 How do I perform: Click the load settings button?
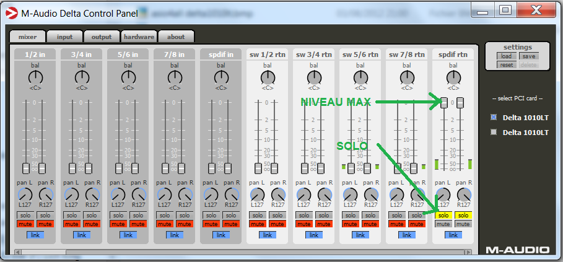tap(506, 56)
